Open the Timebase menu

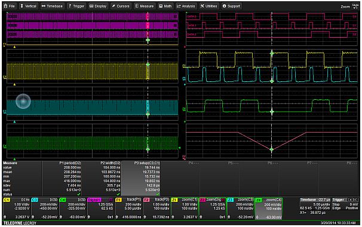pos(52,6)
